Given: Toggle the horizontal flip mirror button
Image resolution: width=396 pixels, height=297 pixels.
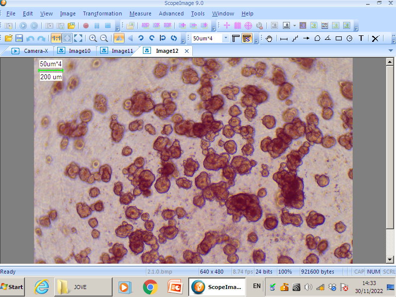Looking at the screenshot, I should coord(119,38).
